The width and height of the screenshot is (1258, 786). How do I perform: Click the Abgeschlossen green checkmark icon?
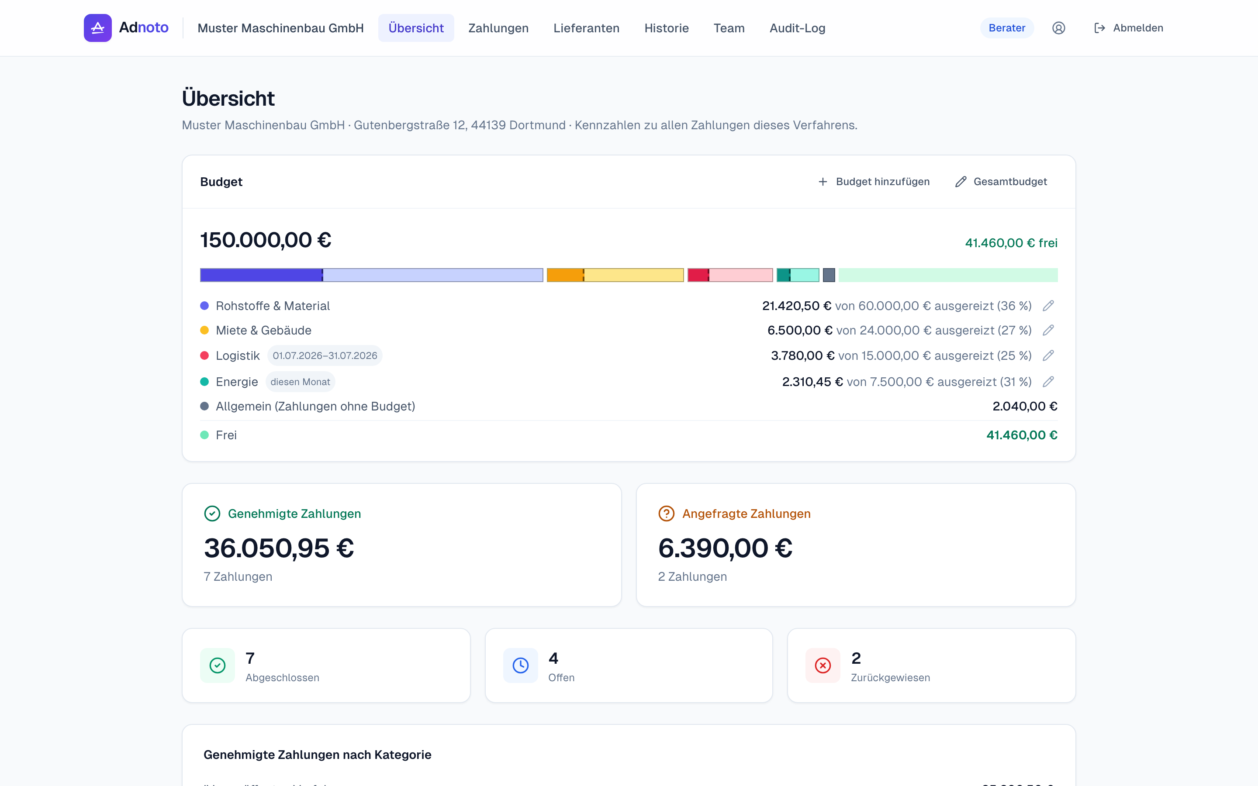coord(217,665)
